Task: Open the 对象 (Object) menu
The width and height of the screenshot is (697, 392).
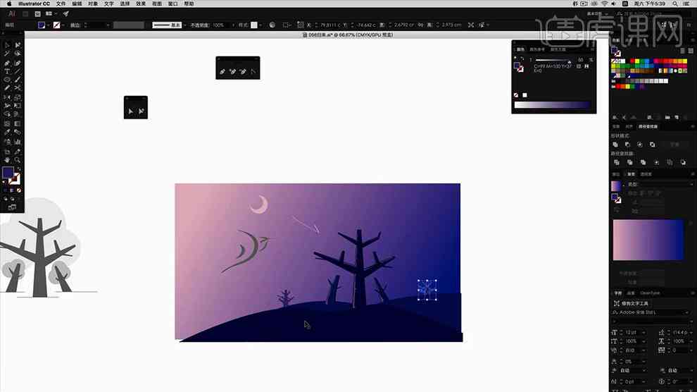Action: [93, 4]
